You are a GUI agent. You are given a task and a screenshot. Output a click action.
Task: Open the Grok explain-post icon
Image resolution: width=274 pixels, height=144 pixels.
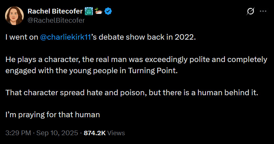pyautogui.click(x=250, y=11)
